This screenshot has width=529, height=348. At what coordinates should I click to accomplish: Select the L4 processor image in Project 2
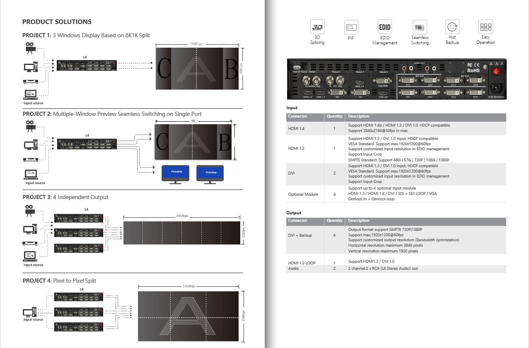(87, 144)
